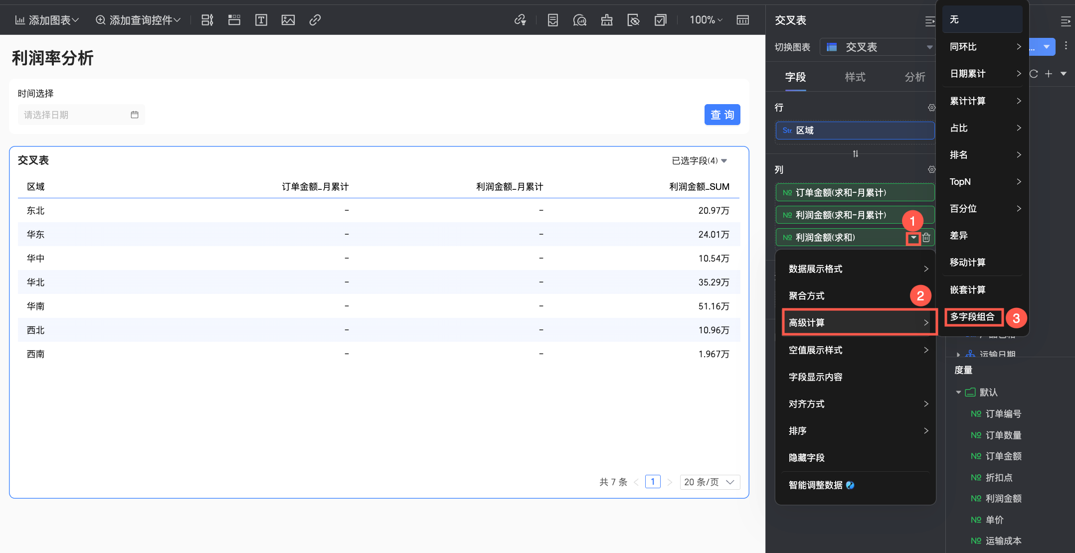
Task: Click the link/embed icon in toolbar
Action: pos(315,20)
